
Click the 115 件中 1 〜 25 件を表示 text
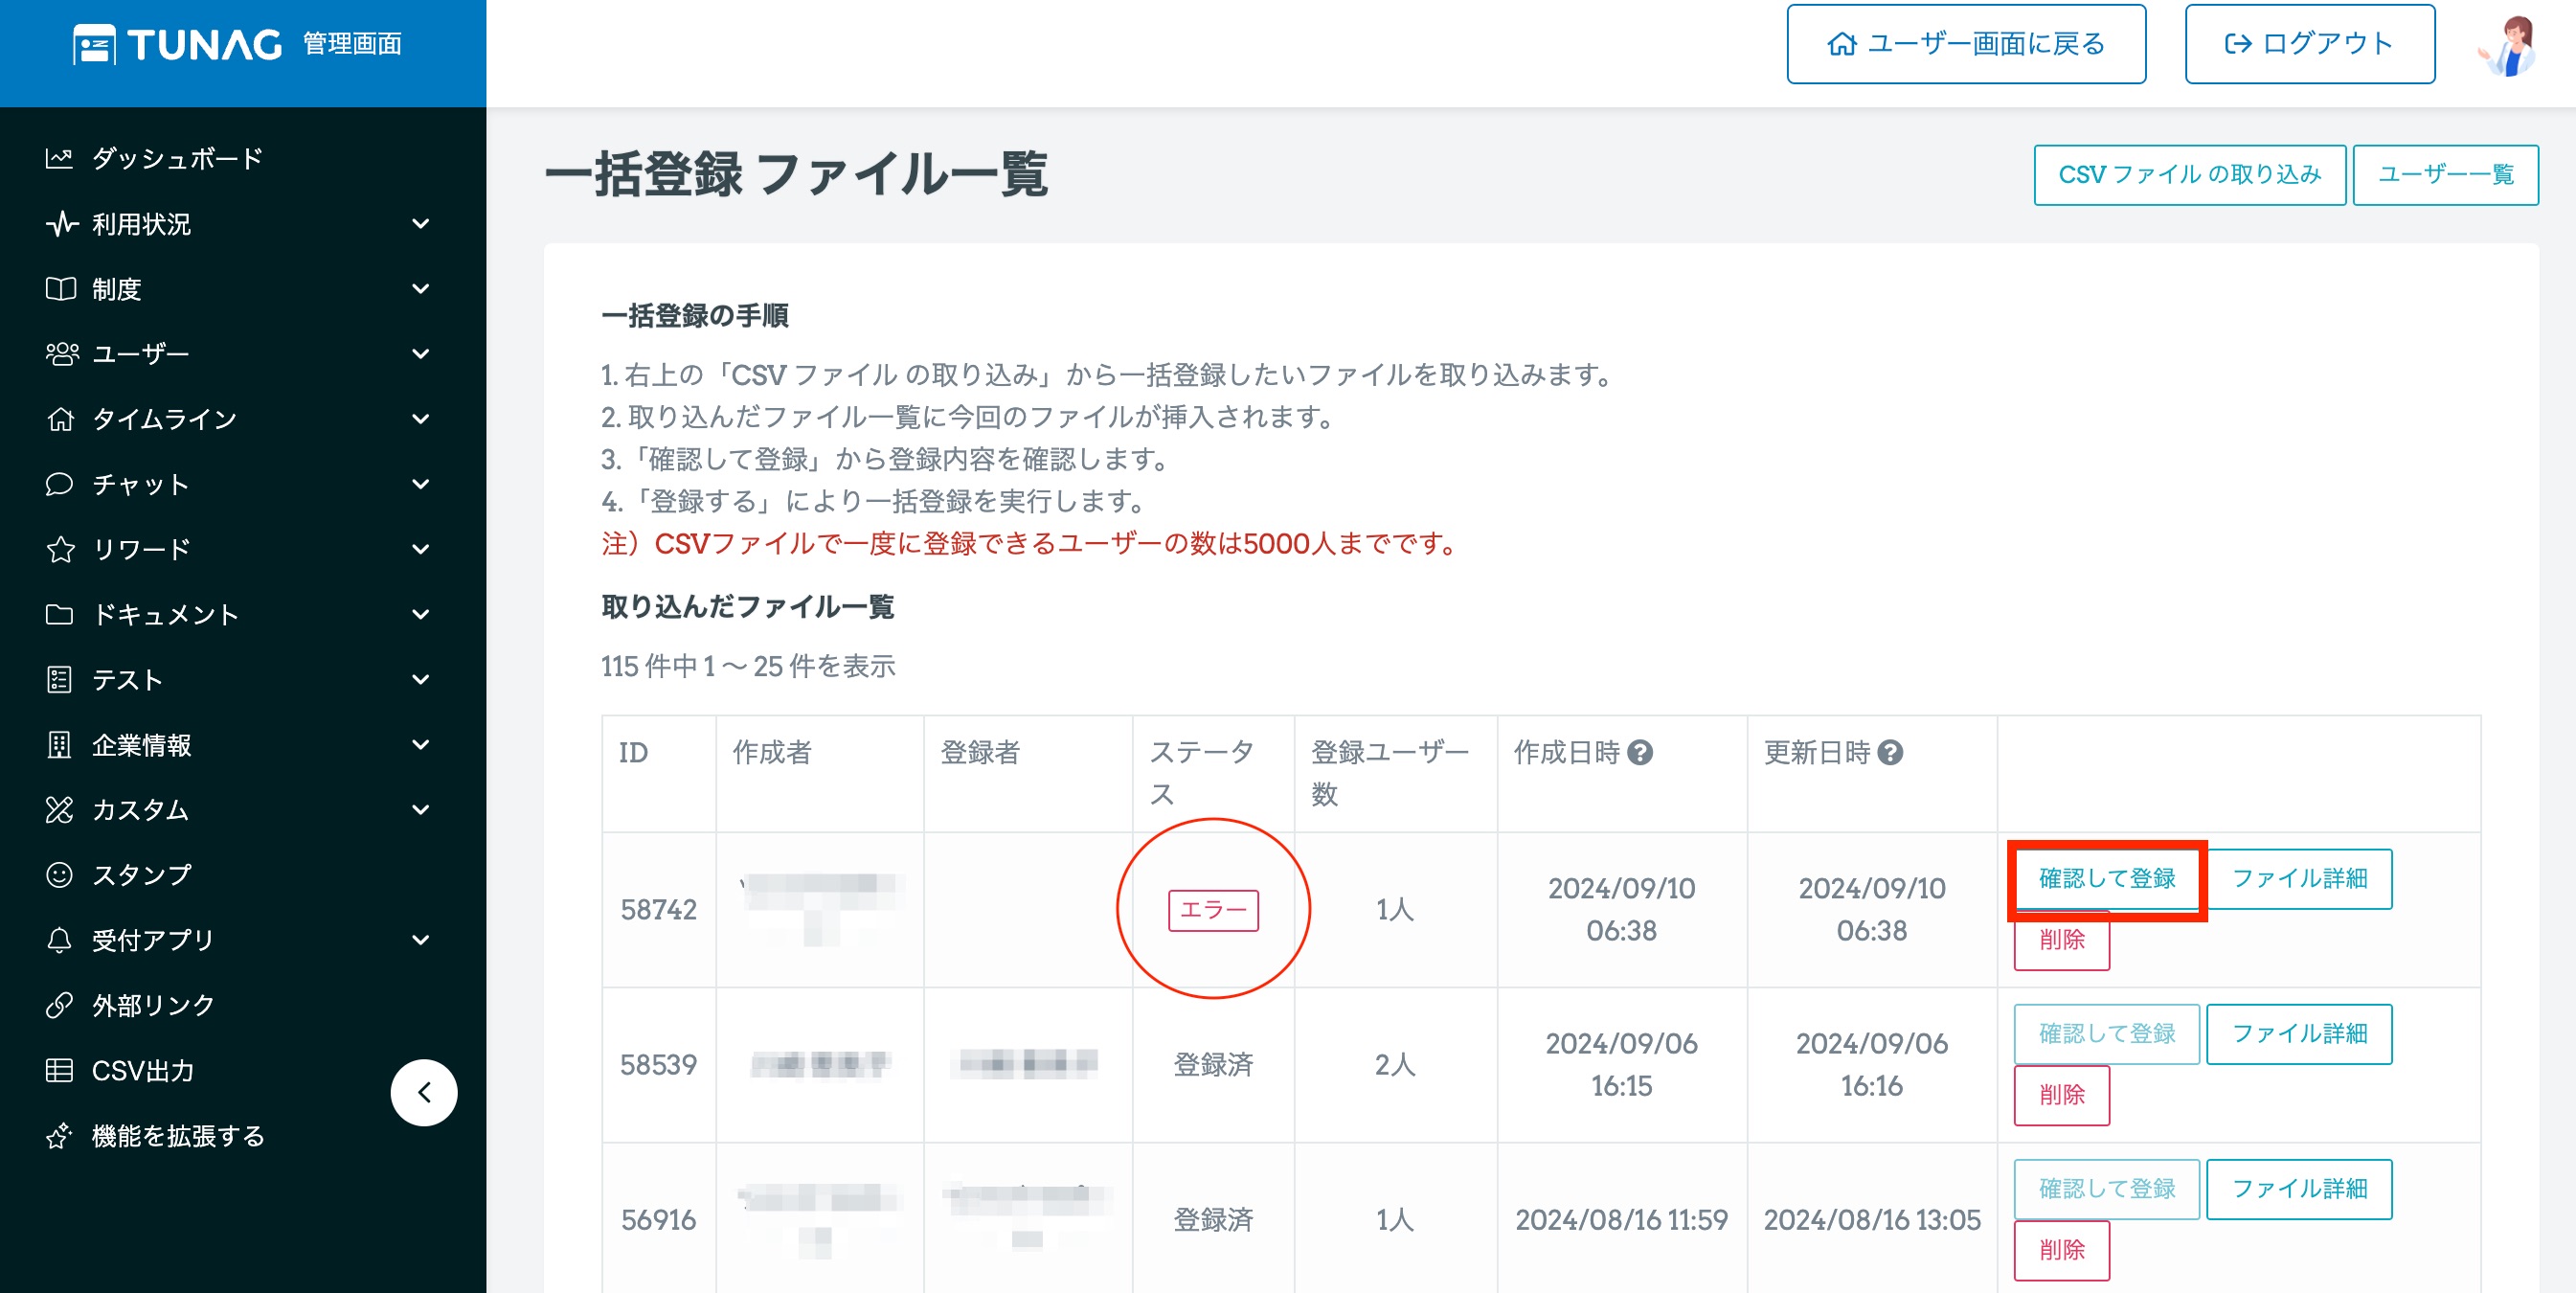pyautogui.click(x=748, y=666)
